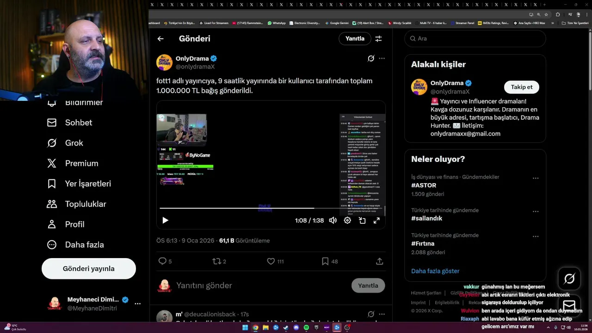
Task: Open the floating messages envelope button
Action: click(x=569, y=306)
